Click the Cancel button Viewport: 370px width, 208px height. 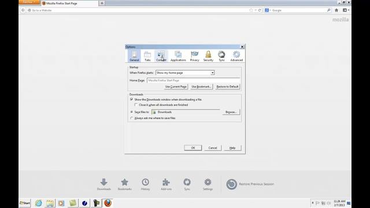click(213, 148)
